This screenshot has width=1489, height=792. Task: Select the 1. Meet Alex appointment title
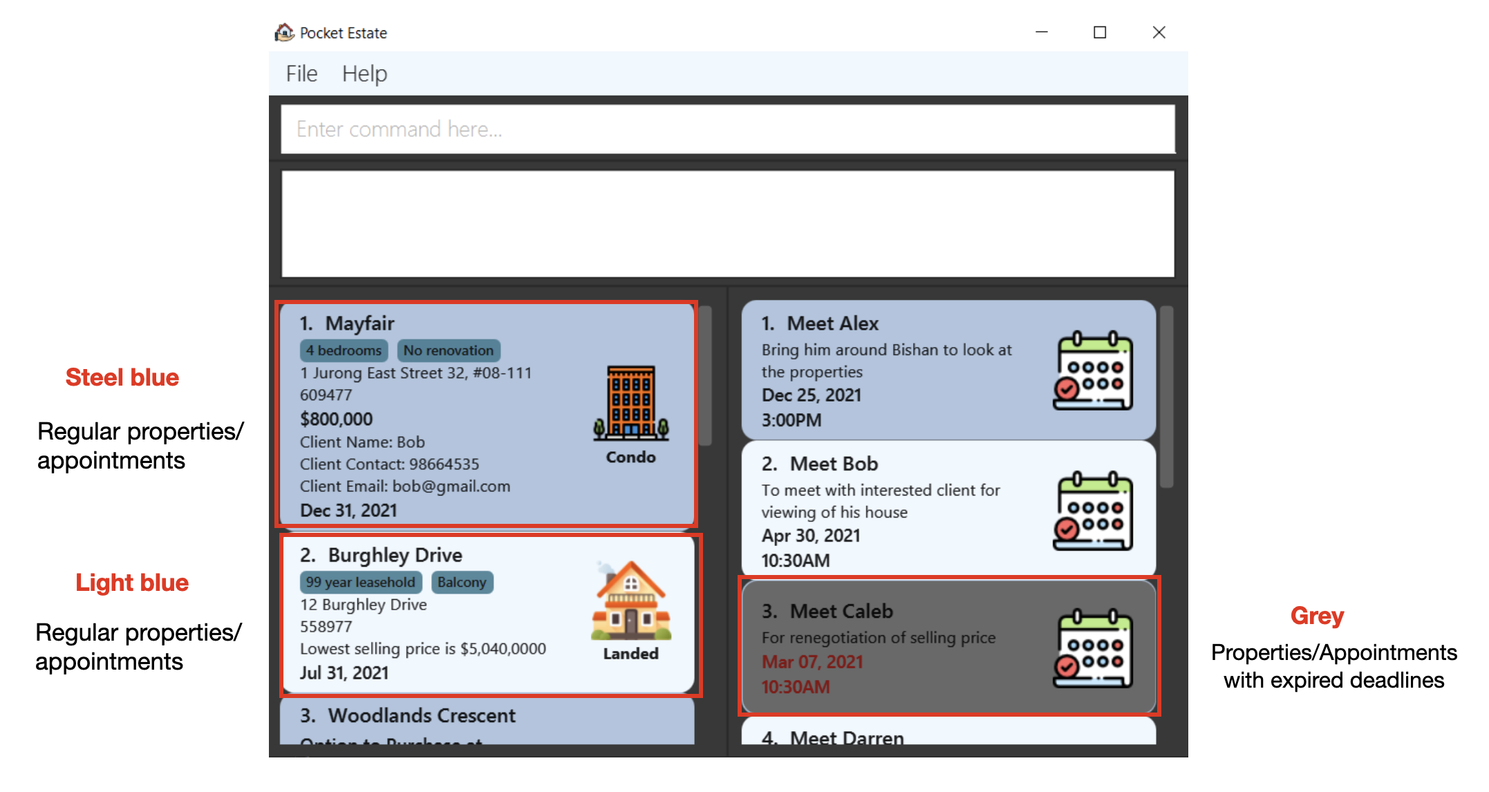coord(820,323)
